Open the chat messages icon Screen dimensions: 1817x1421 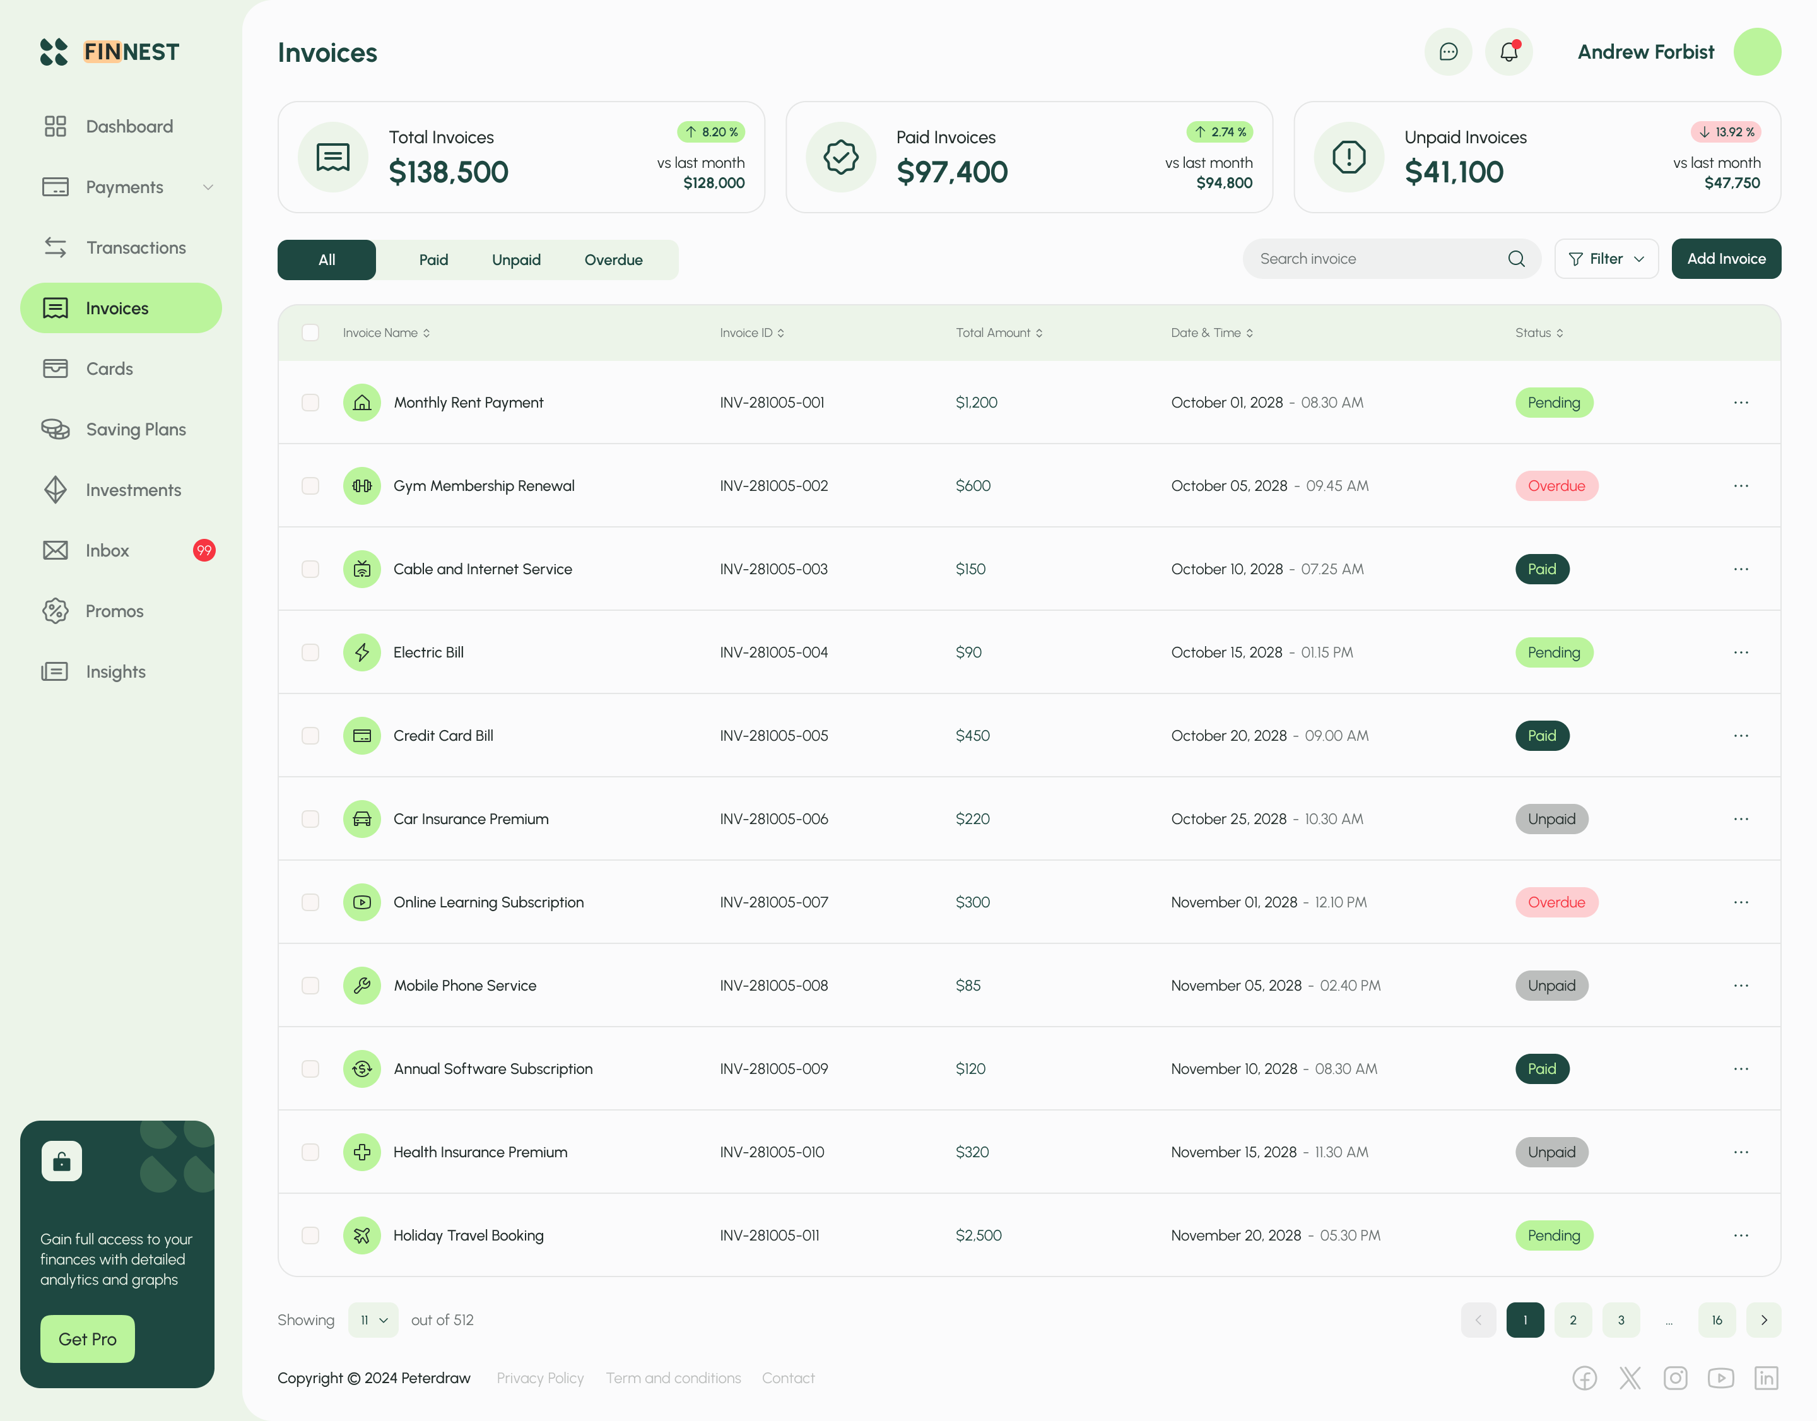point(1448,52)
